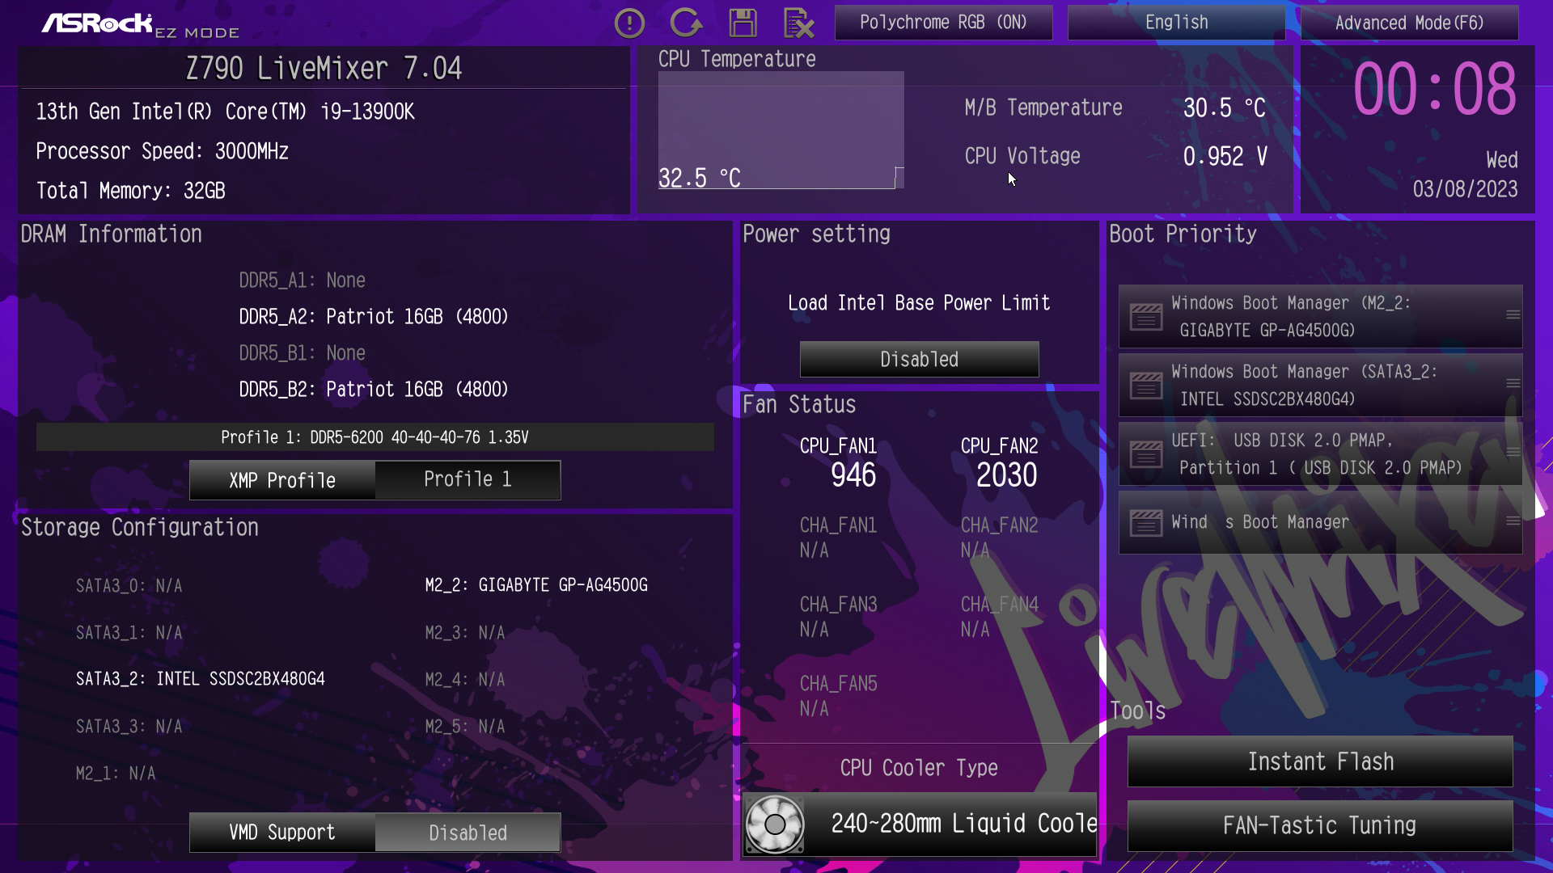Open the English language dropdown

point(1176,23)
